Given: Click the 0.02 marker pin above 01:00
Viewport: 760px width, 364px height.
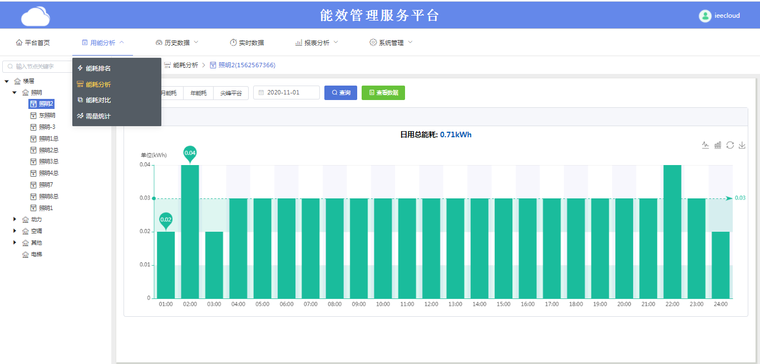Looking at the screenshot, I should (166, 221).
